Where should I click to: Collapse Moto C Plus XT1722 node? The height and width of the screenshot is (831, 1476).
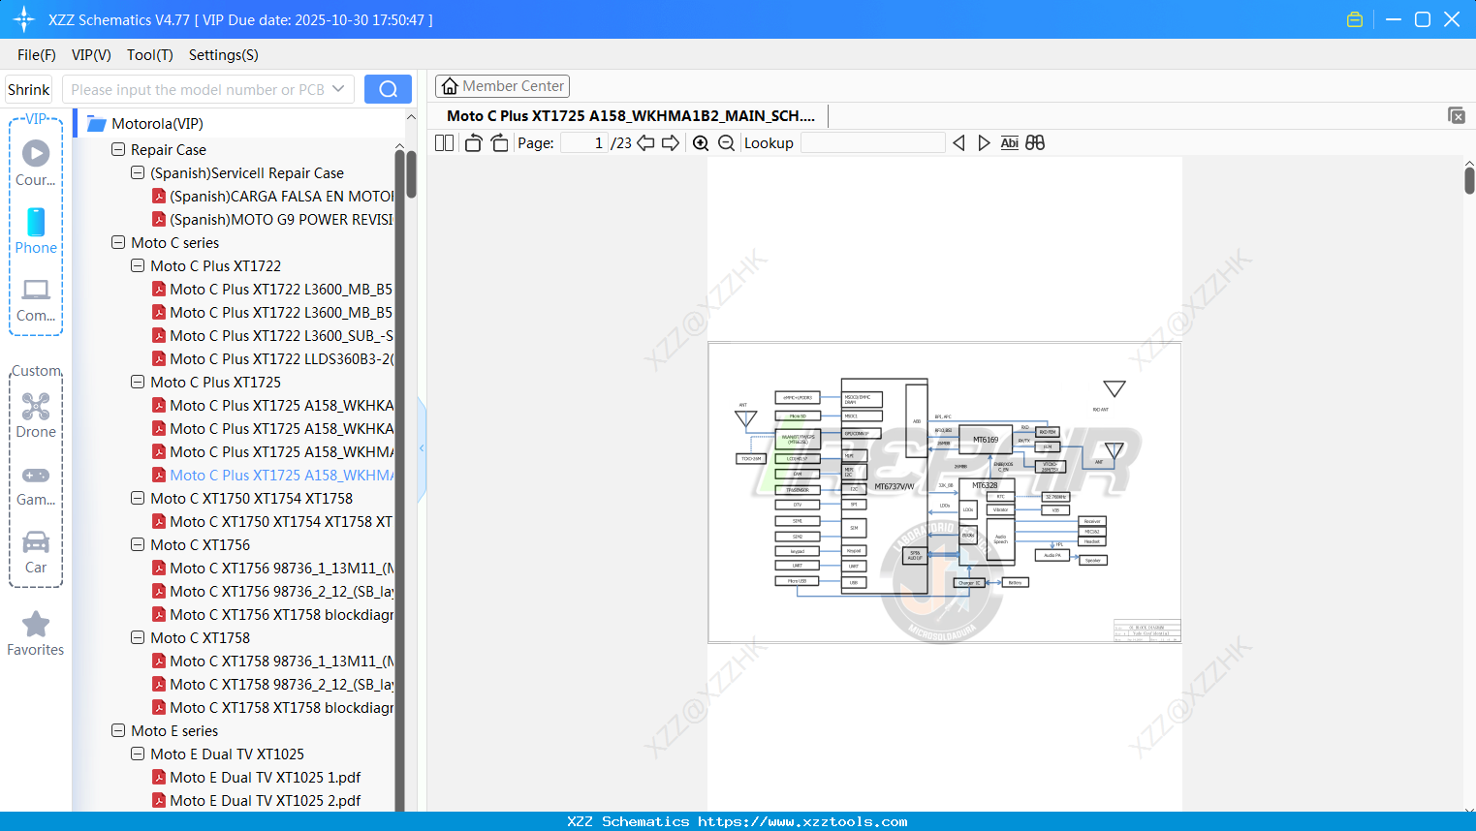[x=138, y=266]
